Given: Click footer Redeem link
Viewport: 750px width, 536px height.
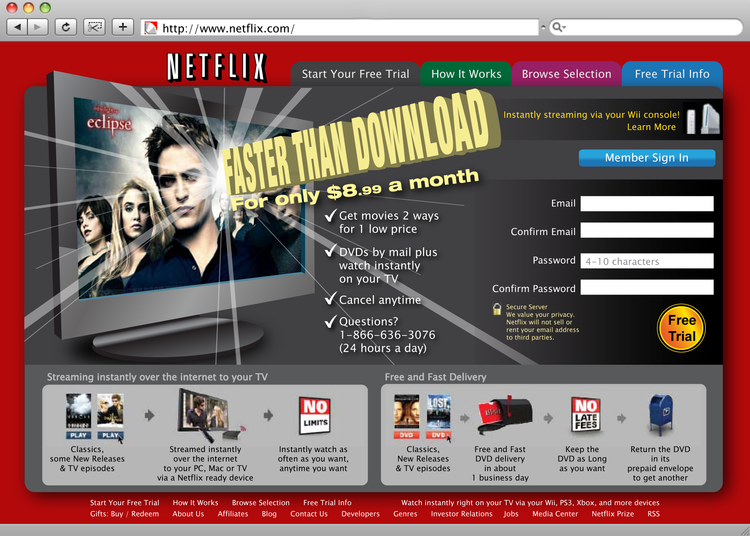Looking at the screenshot, I should [x=145, y=514].
